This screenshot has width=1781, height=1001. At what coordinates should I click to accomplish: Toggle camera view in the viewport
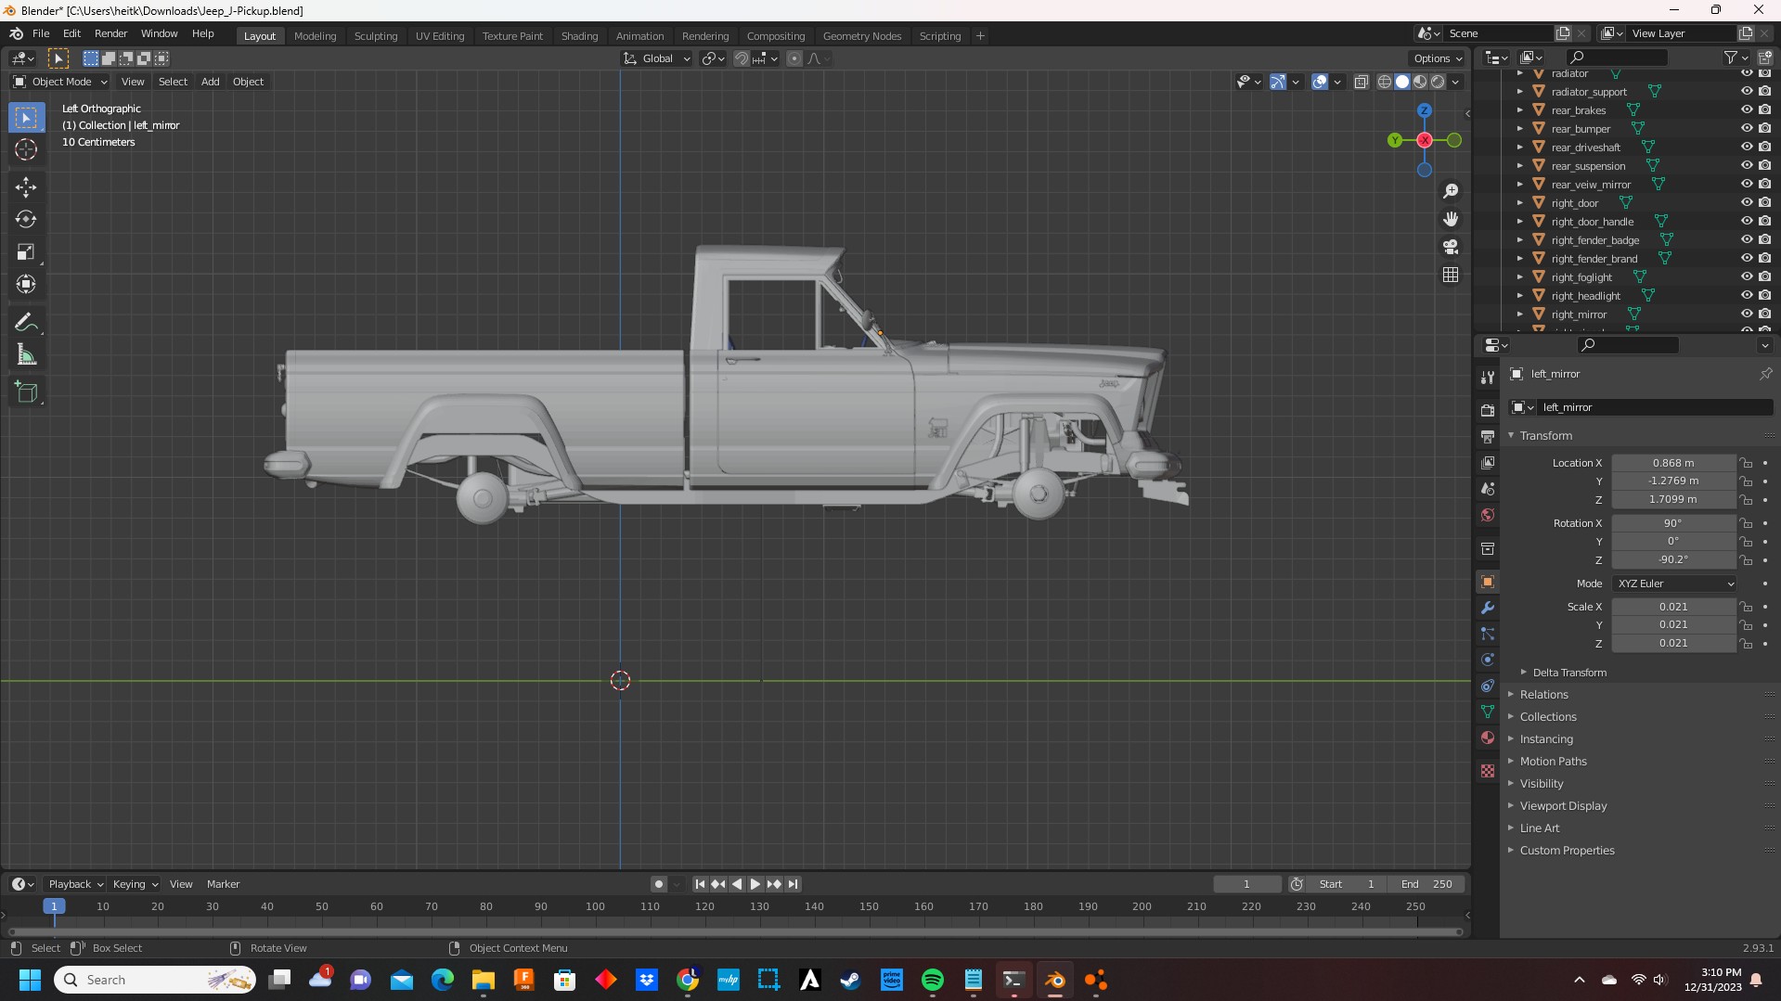pos(1451,247)
